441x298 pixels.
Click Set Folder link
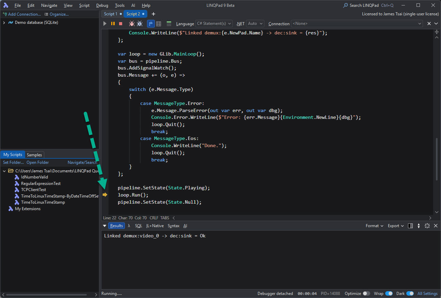click(13, 162)
